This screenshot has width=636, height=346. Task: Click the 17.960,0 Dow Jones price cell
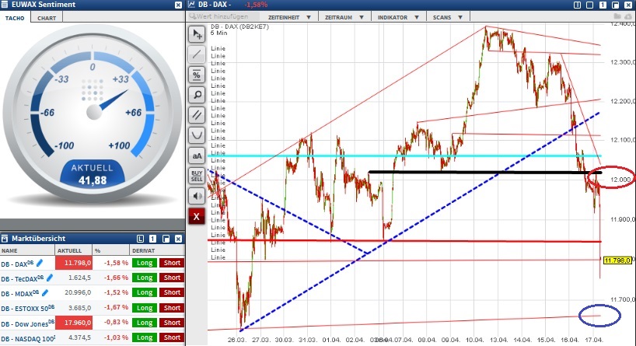74,323
